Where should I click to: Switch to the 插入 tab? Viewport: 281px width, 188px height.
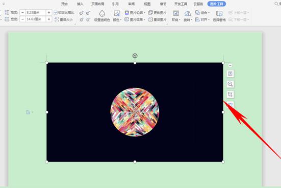(80, 4)
